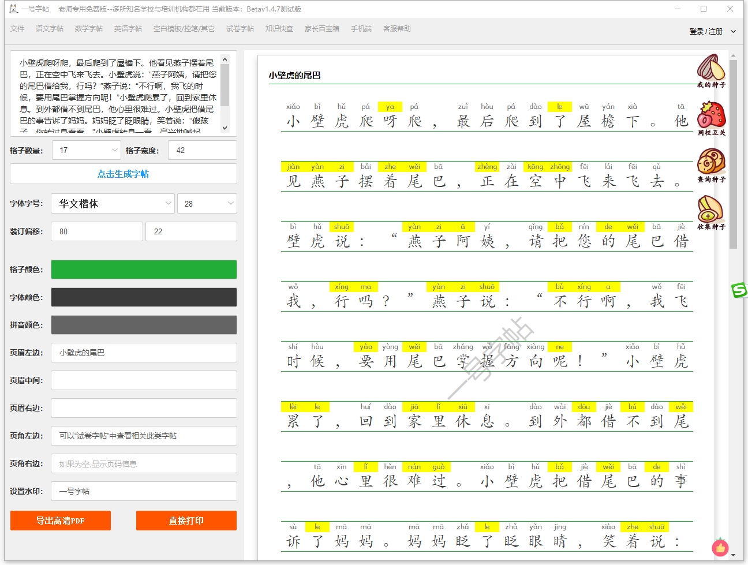Open the 语文字帖 menu
This screenshot has width=748, height=565.
[x=50, y=29]
